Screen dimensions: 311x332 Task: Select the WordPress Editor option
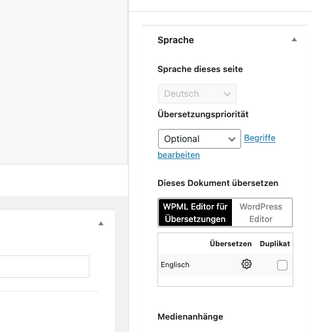(x=261, y=213)
